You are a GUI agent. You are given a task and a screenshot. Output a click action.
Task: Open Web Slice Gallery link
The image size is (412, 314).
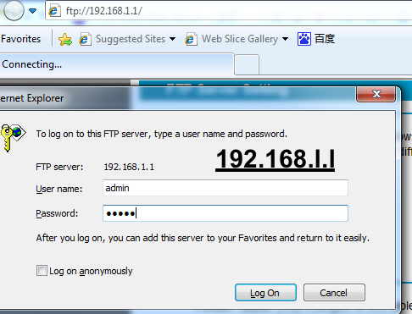tap(240, 39)
